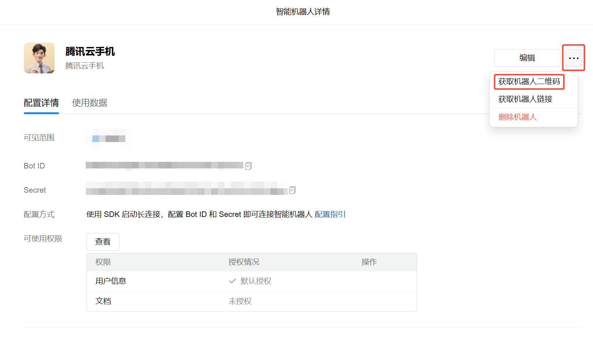Copy the Secret value
The height and width of the screenshot is (338, 593).
[x=292, y=190]
